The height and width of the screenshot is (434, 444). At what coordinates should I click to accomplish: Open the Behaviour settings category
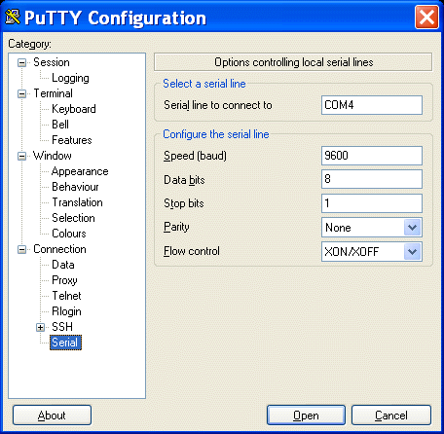point(75,187)
